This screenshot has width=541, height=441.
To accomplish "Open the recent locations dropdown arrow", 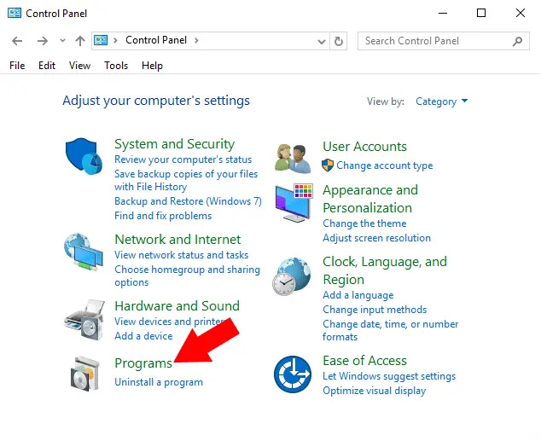I will (62, 41).
